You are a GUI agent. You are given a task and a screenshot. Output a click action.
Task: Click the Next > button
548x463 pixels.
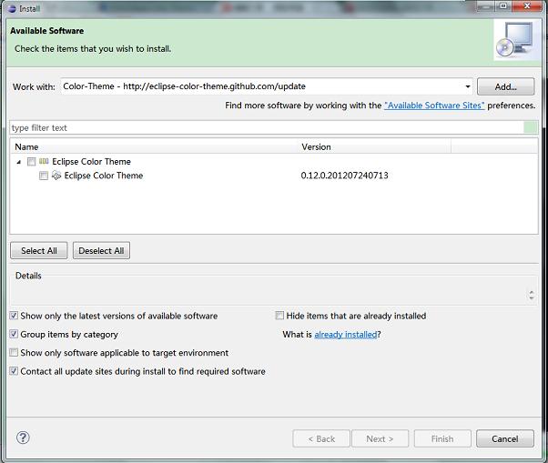pos(380,438)
